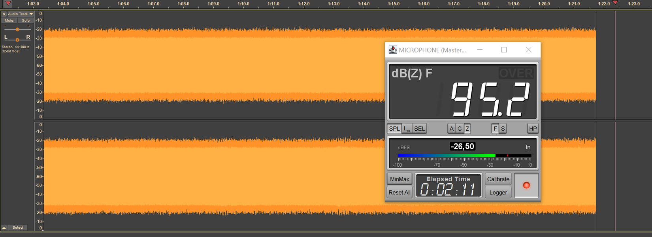Set Slow time weighting with S

point(503,129)
